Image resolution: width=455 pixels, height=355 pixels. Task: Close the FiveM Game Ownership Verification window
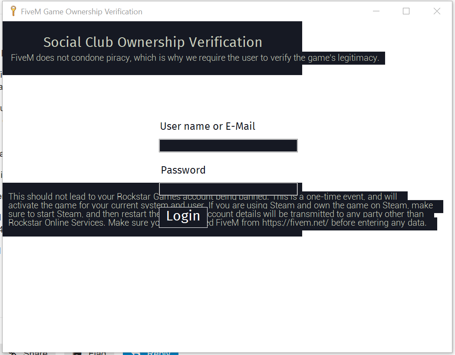coord(437,11)
